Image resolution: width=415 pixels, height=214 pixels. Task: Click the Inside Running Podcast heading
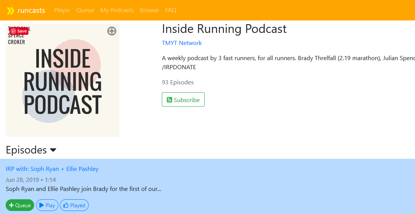coord(224,29)
